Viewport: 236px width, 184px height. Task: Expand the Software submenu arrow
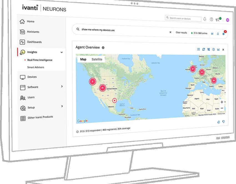(62, 87)
